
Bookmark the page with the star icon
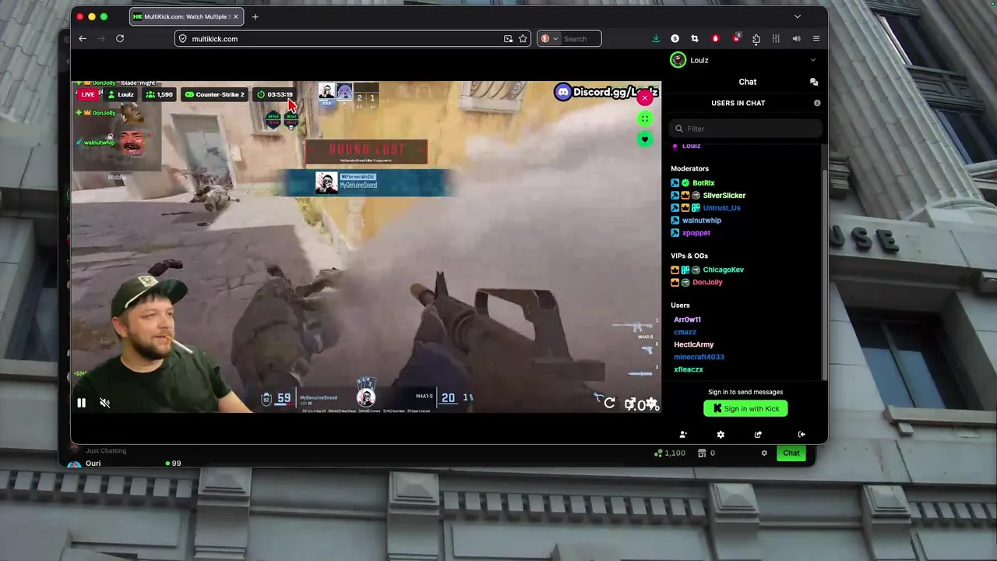click(x=523, y=38)
